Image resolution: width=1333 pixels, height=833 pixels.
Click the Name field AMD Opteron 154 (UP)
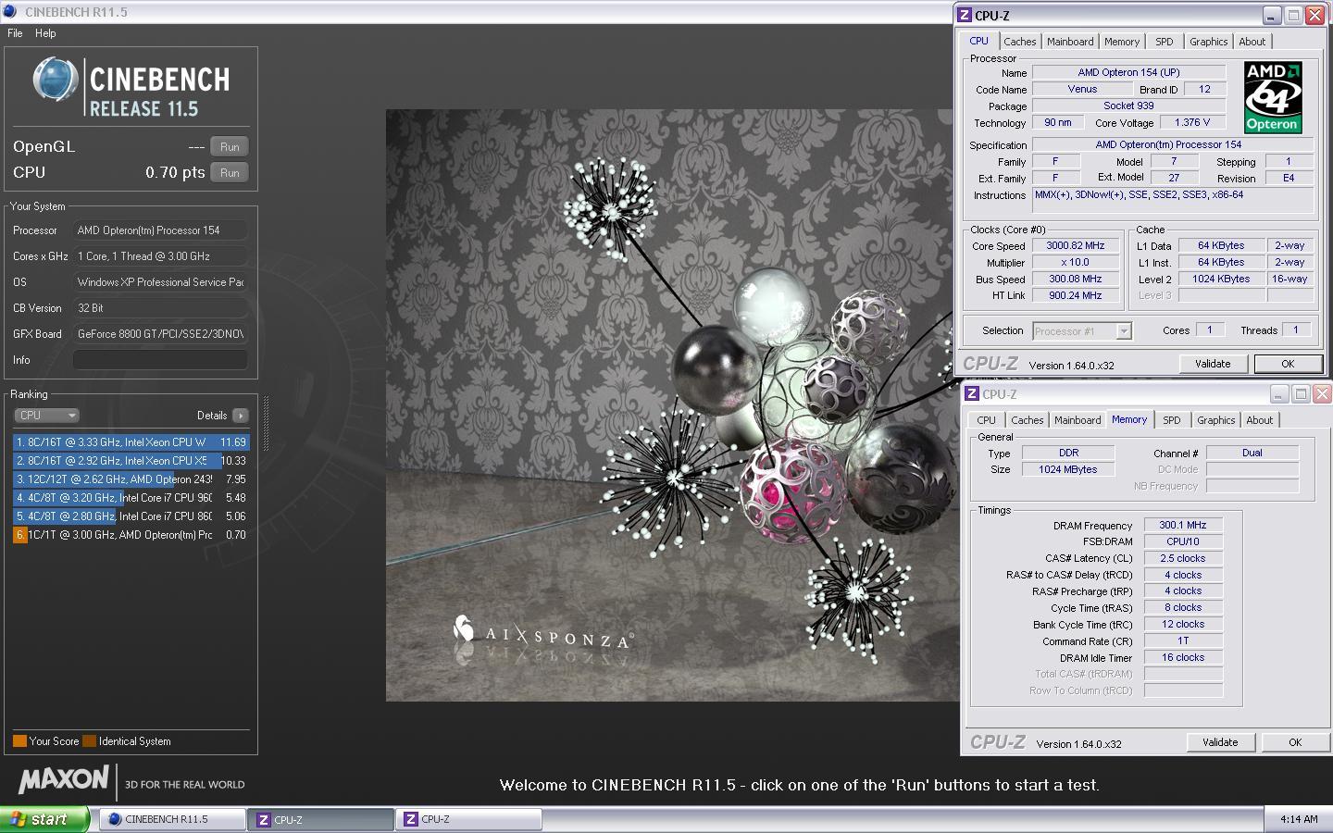coord(1128,72)
